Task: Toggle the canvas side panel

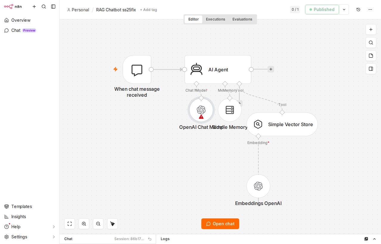Action: pos(371,69)
